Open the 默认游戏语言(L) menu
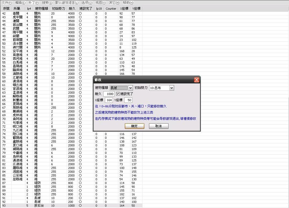Image resolution: width=289 pixels, height=208 pixels. click(67, 3)
